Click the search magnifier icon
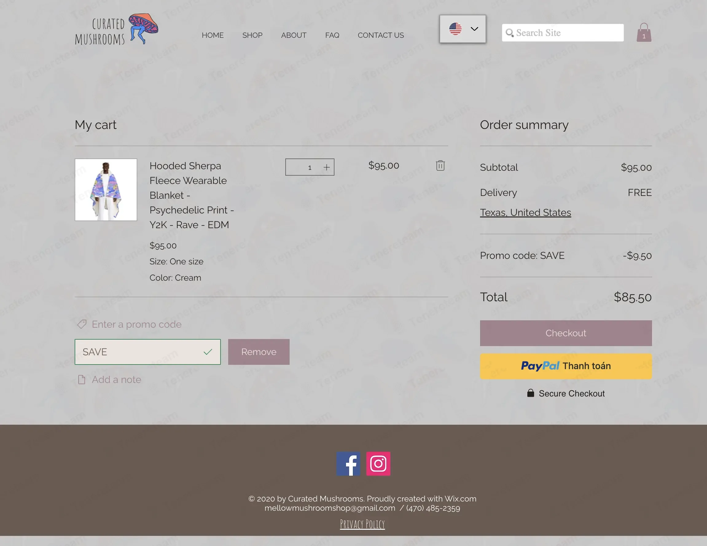 510,33
